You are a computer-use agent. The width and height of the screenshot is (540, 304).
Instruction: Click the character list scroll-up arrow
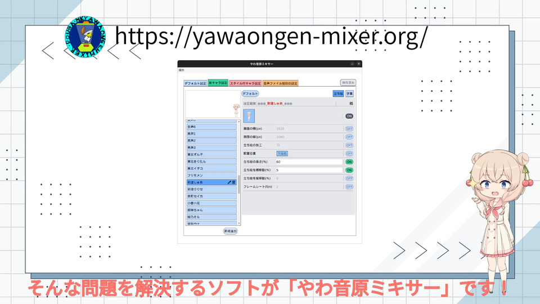(239, 122)
